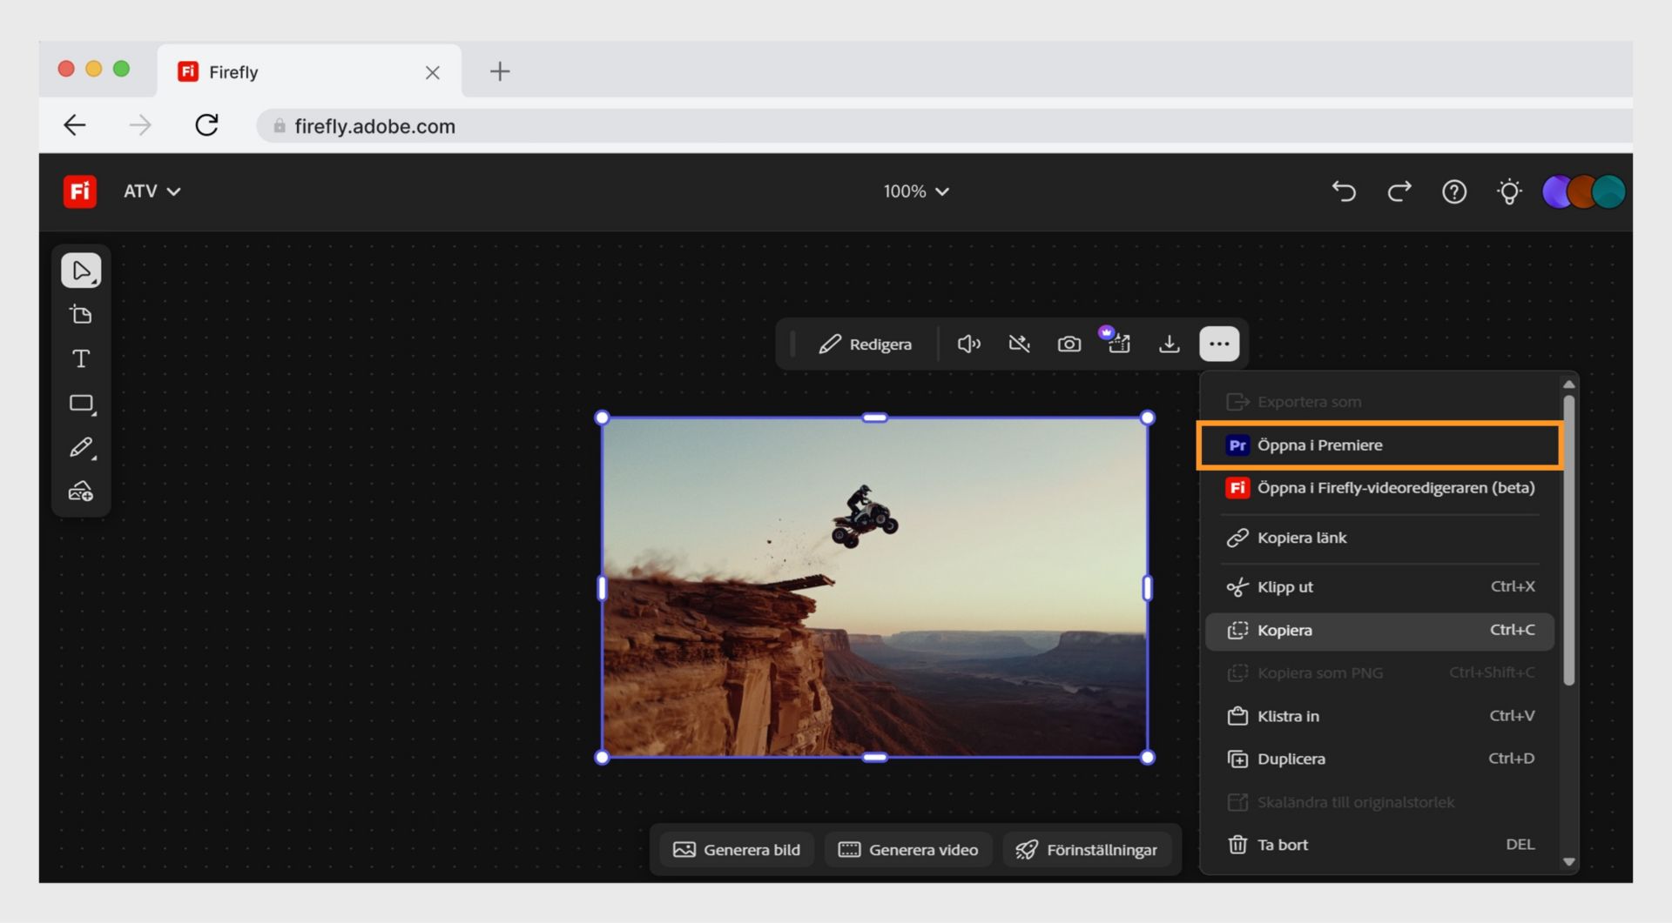
Task: Select the Pencil drawing tool
Action: coord(81,447)
